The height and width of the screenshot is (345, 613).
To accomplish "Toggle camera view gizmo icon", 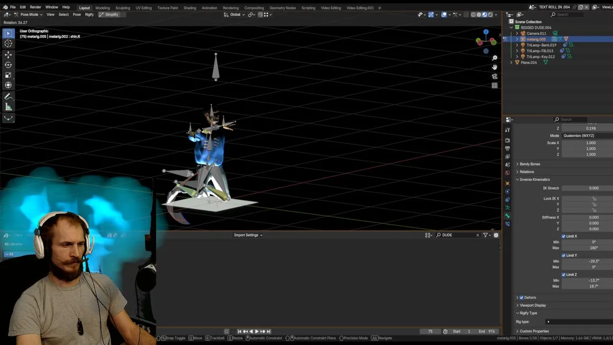I will point(495,76).
